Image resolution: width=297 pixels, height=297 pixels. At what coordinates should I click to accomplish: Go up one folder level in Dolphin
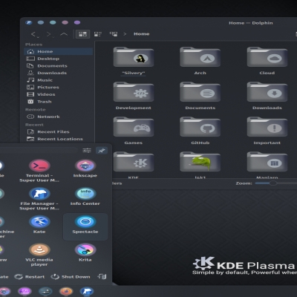(64, 34)
